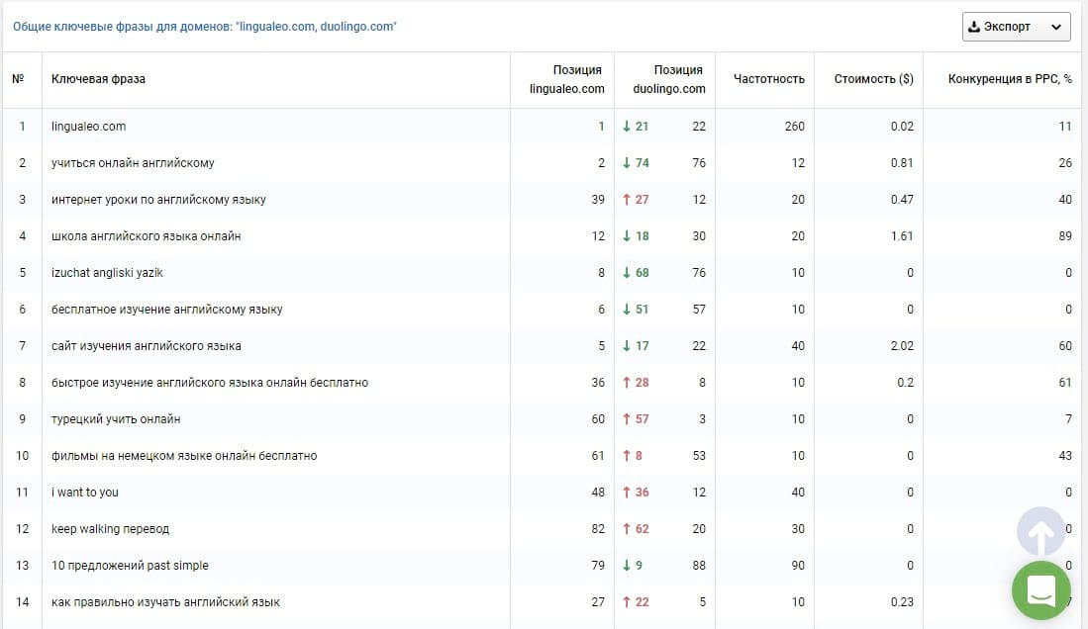Click the red up arrow in the турецкий учить онлайн row
The height and width of the screenshot is (629, 1088).
point(627,419)
